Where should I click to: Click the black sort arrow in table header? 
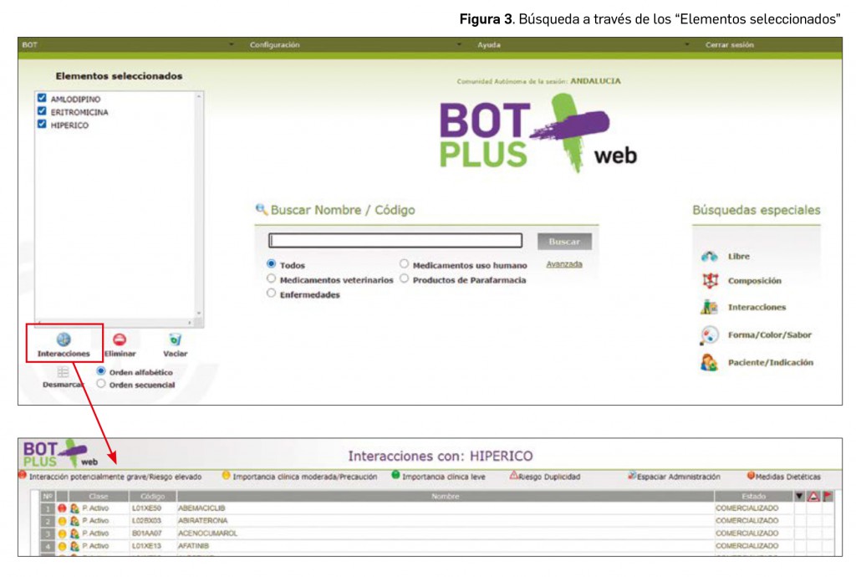click(x=799, y=496)
